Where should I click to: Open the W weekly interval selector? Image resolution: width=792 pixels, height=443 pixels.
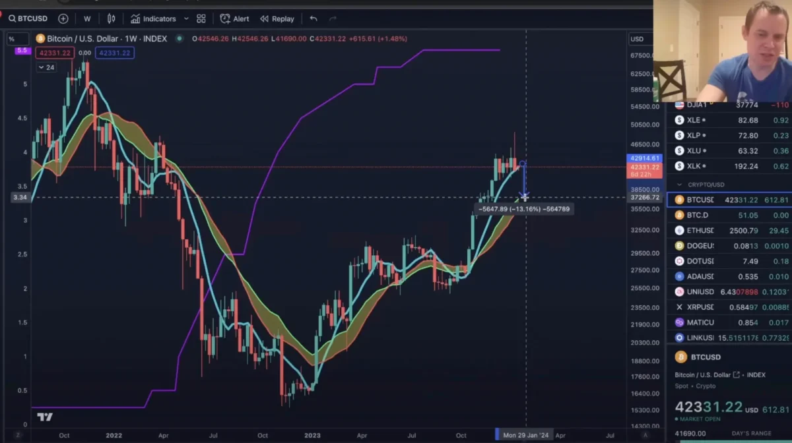(87, 18)
